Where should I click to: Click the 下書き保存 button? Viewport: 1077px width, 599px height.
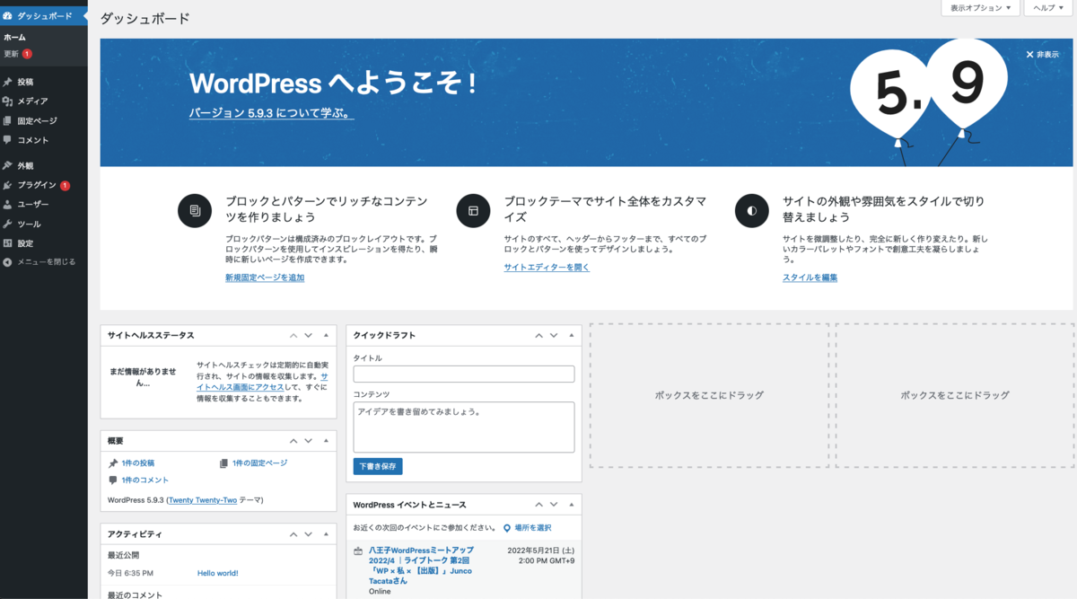[x=378, y=466]
